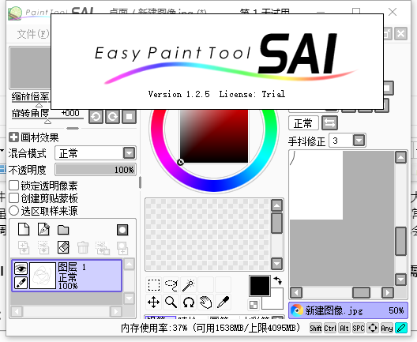Toggle the transparent color checker icon

pos(254,305)
